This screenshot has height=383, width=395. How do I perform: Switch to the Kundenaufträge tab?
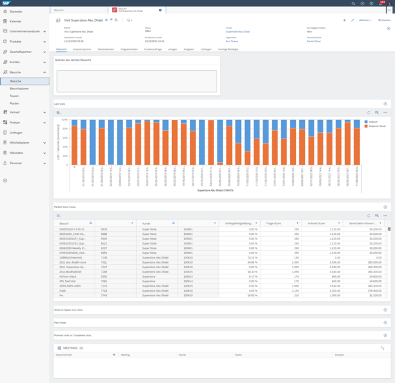[x=153, y=49]
